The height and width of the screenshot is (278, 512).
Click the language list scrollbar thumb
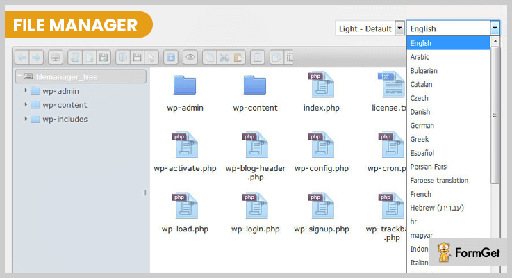tap(495, 115)
